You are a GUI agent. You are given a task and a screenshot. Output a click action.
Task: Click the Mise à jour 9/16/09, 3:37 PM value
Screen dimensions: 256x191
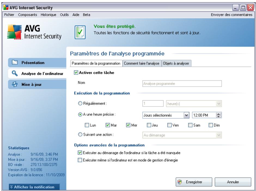click(x=44, y=159)
